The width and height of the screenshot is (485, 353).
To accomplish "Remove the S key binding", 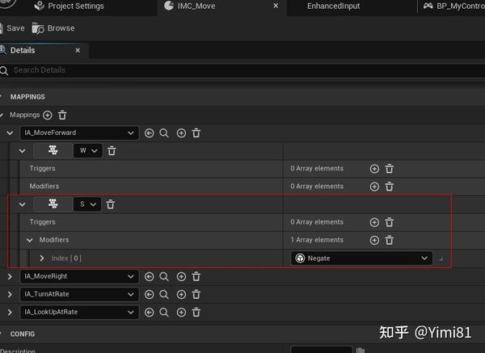I will tap(111, 204).
